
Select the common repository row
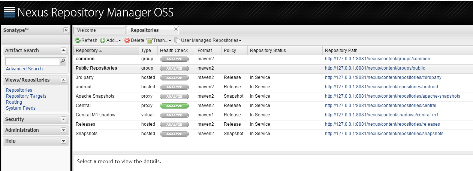[273, 59]
